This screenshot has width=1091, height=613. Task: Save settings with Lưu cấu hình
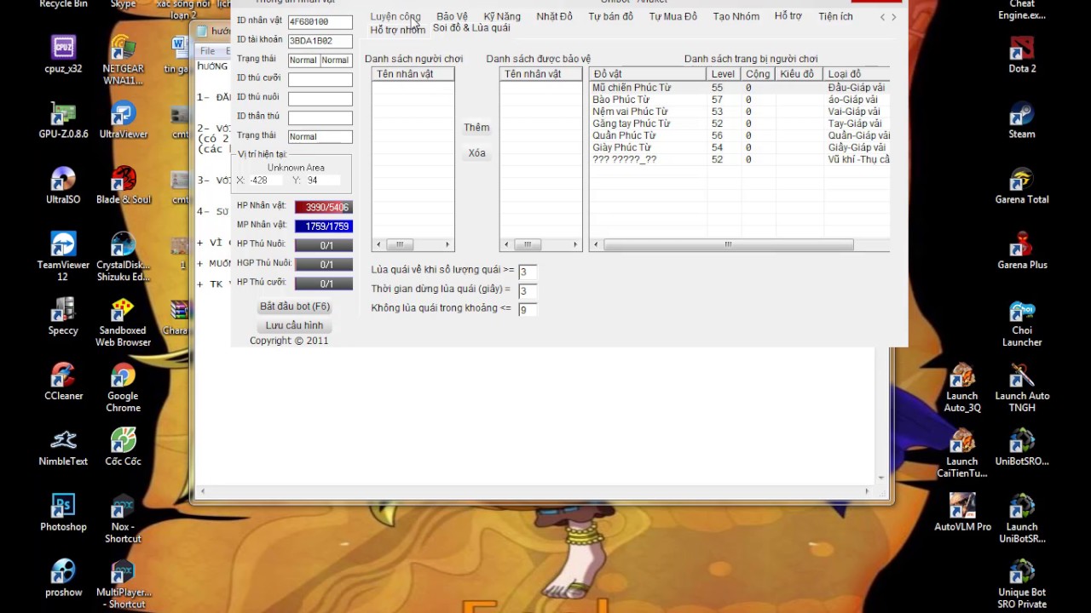294,325
